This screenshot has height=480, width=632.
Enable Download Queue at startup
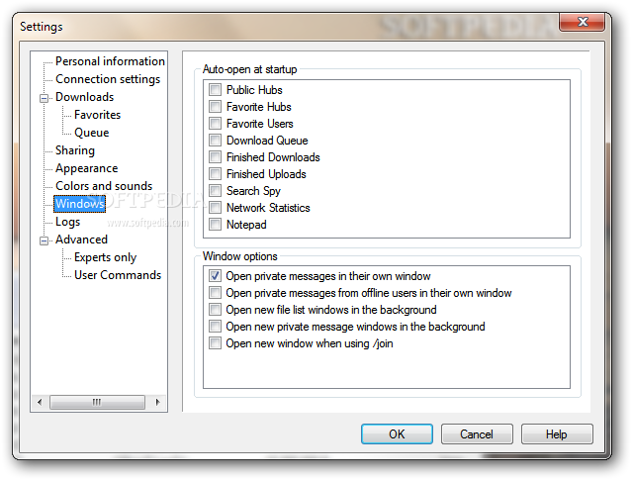click(x=215, y=140)
